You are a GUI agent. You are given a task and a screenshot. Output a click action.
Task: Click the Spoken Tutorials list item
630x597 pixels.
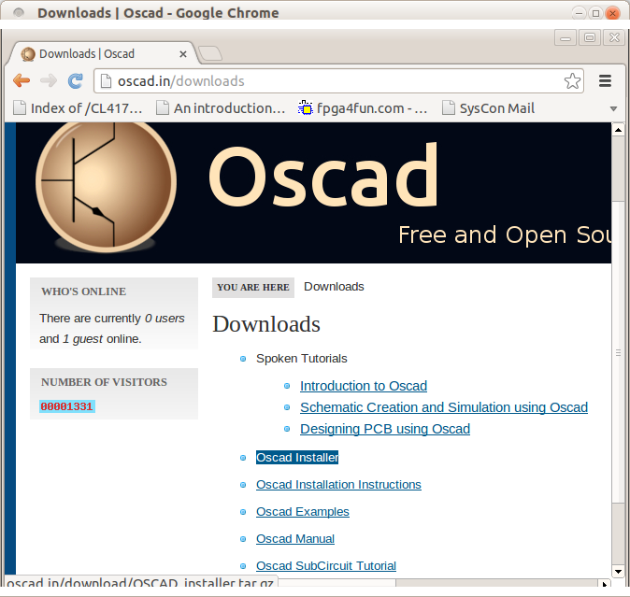click(x=301, y=359)
